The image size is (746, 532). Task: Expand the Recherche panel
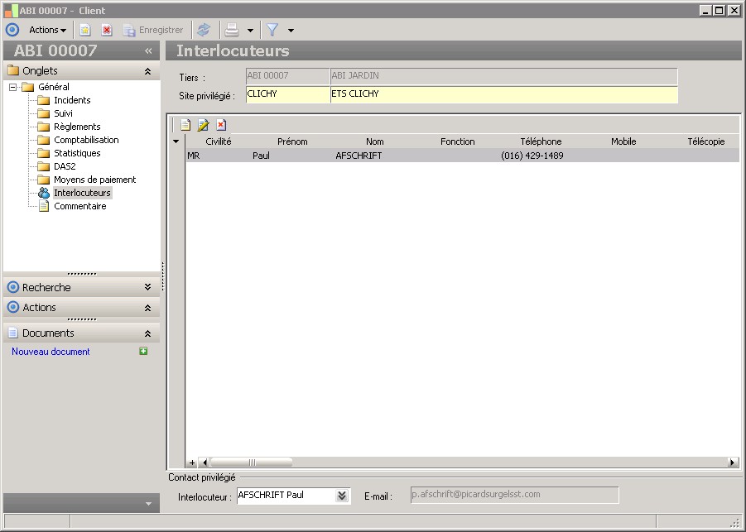pyautogui.click(x=147, y=287)
